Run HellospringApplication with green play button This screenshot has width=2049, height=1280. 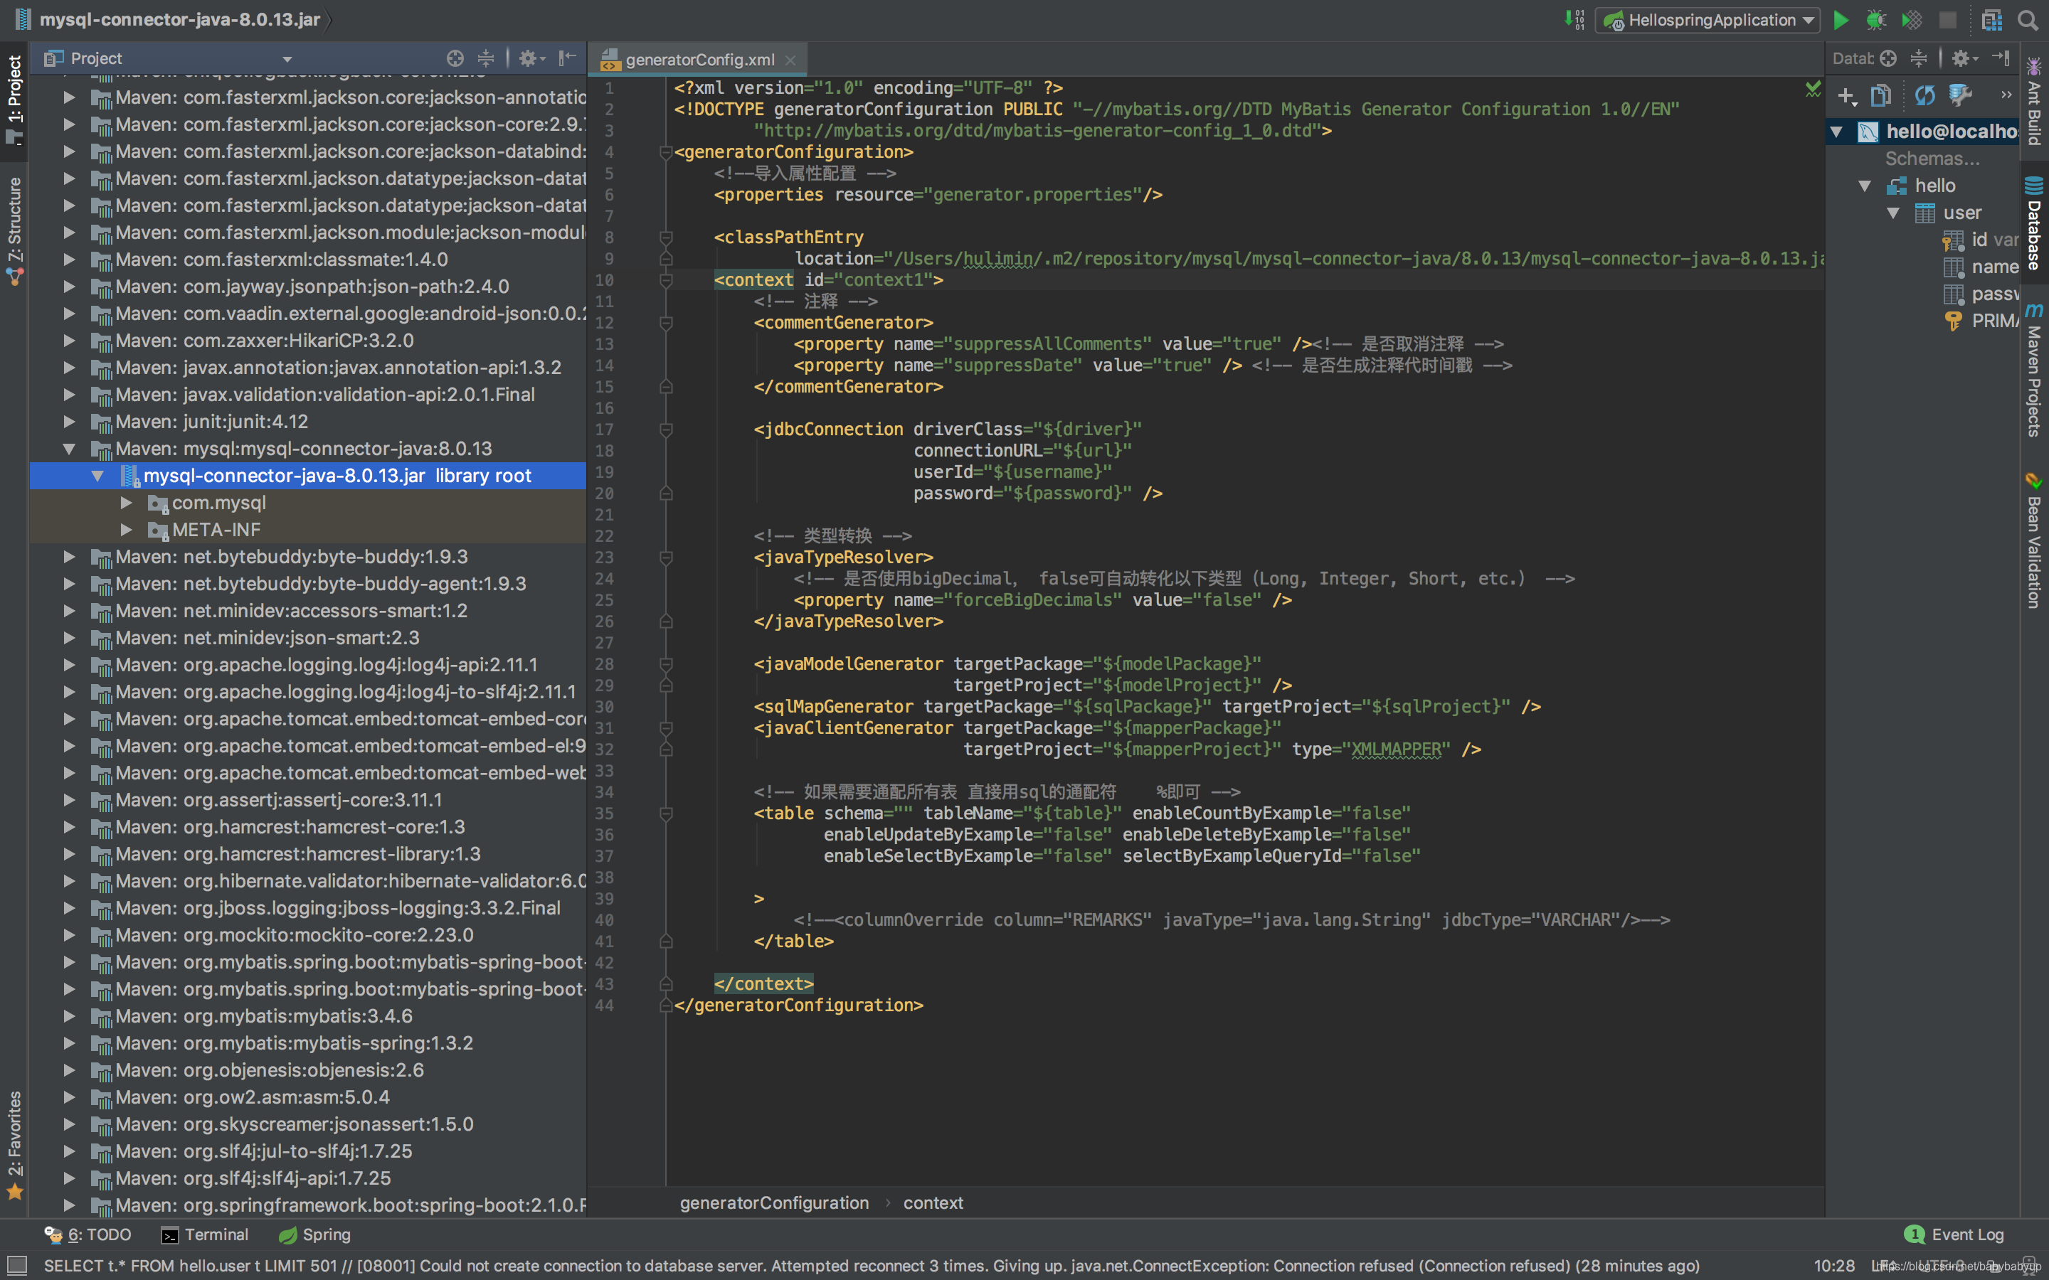tap(1841, 19)
